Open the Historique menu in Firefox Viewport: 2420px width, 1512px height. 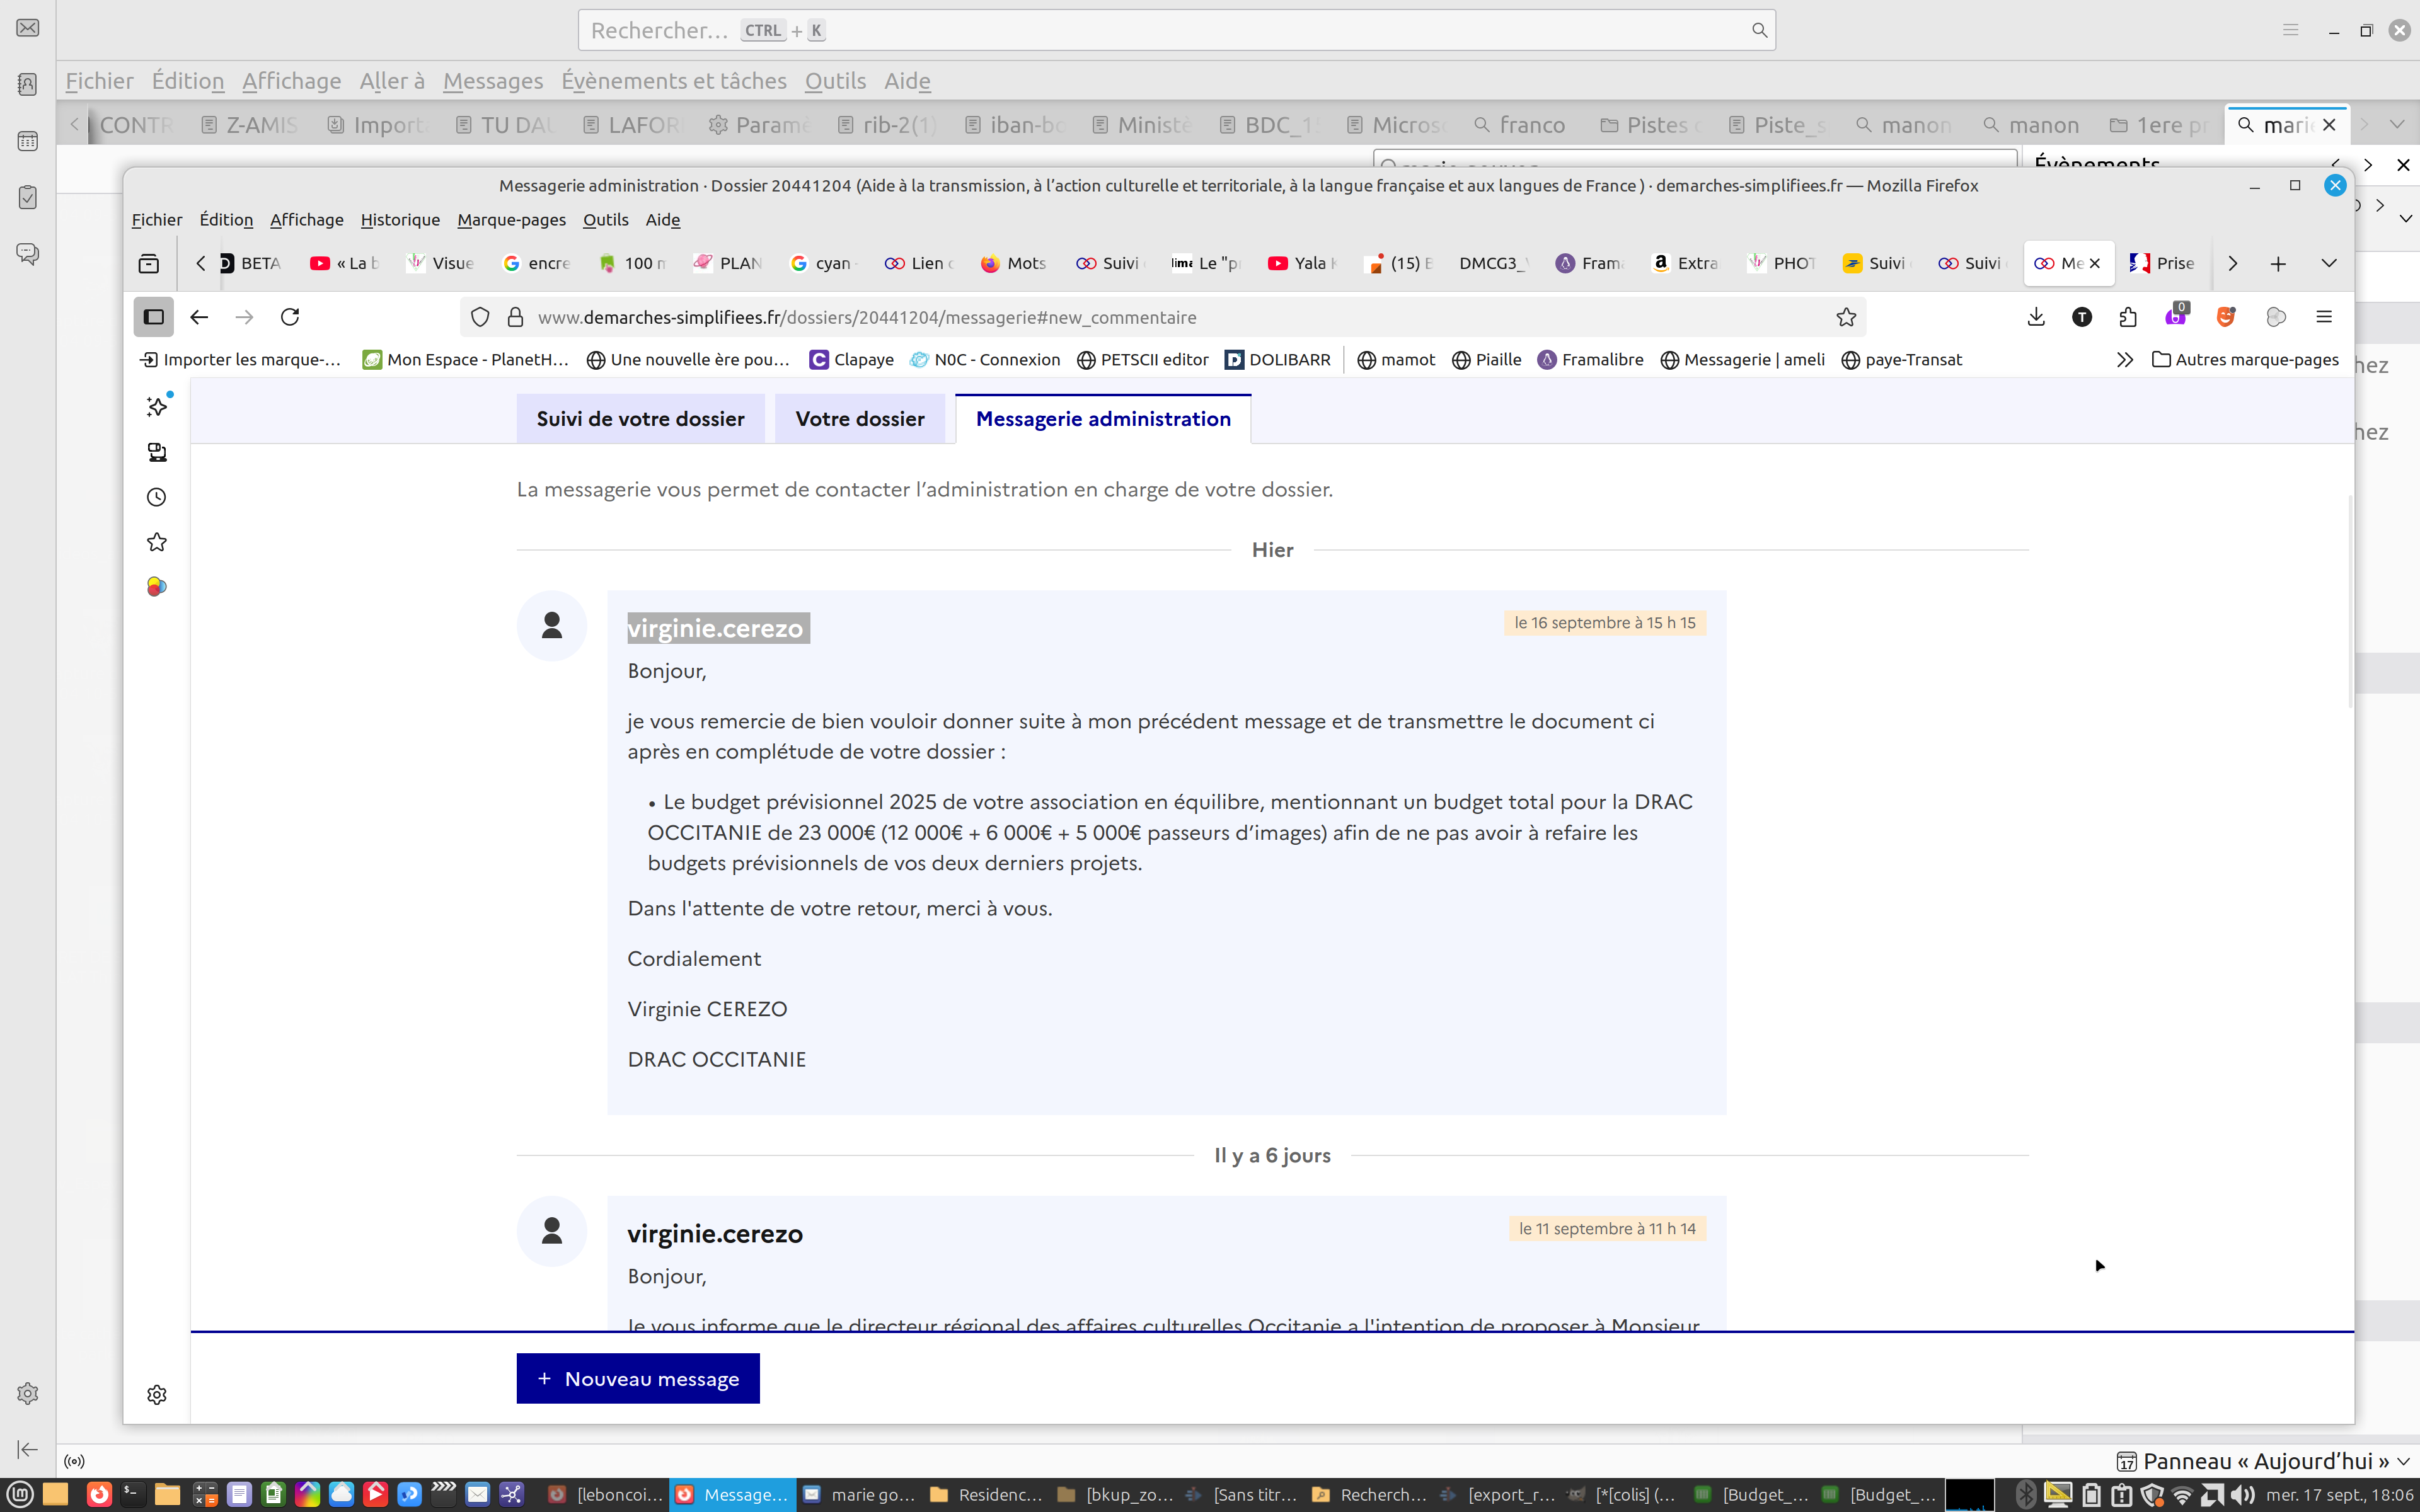click(399, 220)
